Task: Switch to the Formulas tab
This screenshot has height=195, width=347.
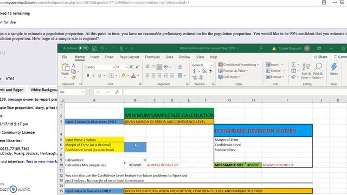Action: 152,57
